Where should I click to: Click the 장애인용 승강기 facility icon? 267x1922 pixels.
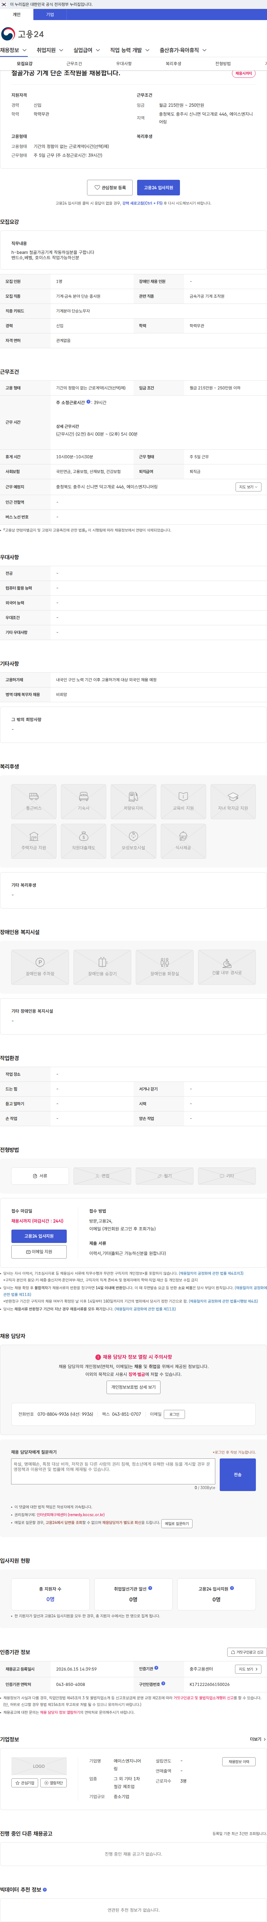[103, 967]
